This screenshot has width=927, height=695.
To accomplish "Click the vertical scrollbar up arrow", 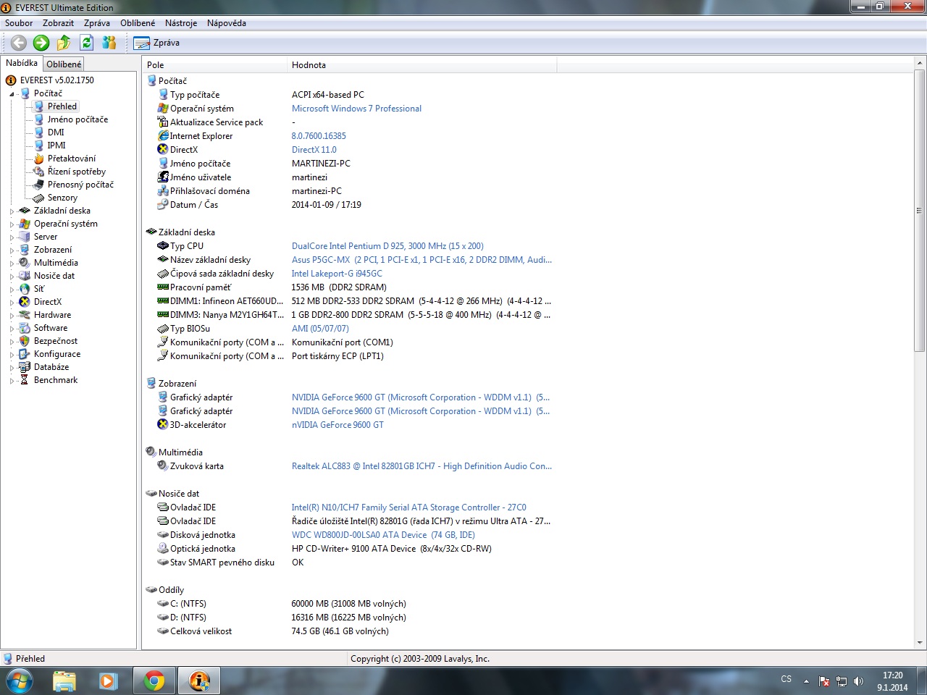I will pyautogui.click(x=920, y=64).
